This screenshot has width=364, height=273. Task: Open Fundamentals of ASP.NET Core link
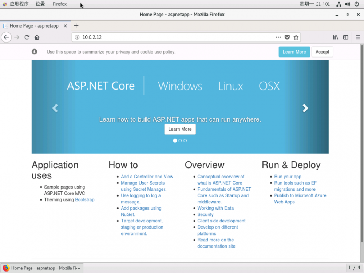224,196
